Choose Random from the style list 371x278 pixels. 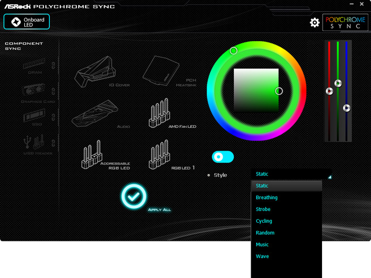286,233
